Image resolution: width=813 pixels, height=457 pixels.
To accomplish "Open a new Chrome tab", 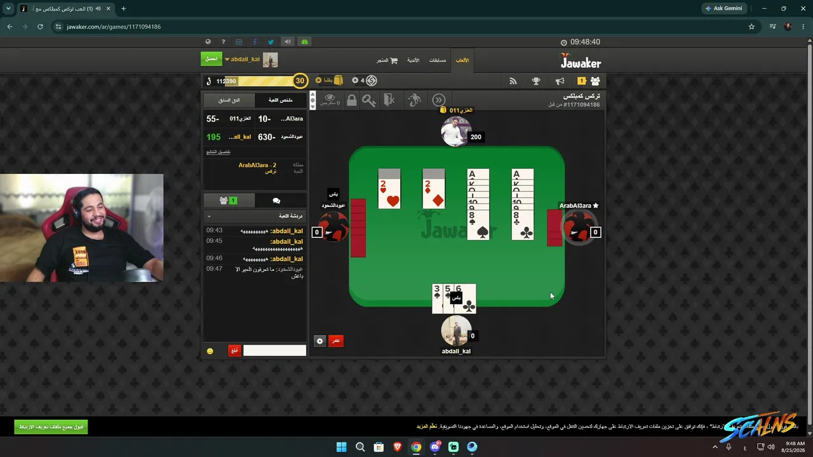I will [123, 8].
